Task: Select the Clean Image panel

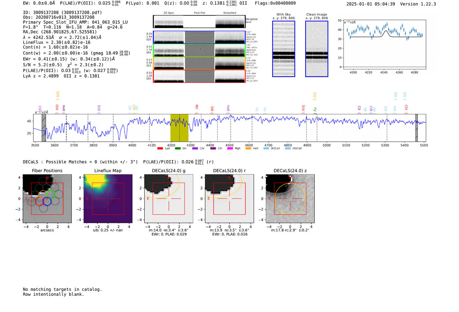Action: click(317, 49)
